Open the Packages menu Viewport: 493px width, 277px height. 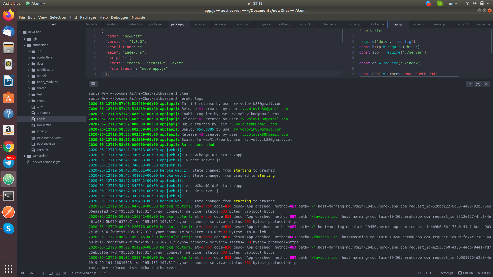(x=88, y=17)
